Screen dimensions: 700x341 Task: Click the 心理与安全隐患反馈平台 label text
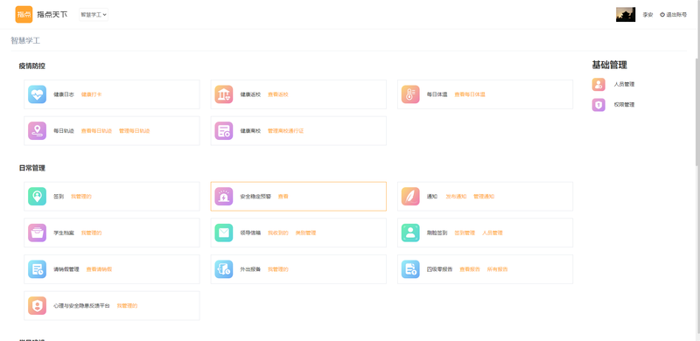[81, 306]
